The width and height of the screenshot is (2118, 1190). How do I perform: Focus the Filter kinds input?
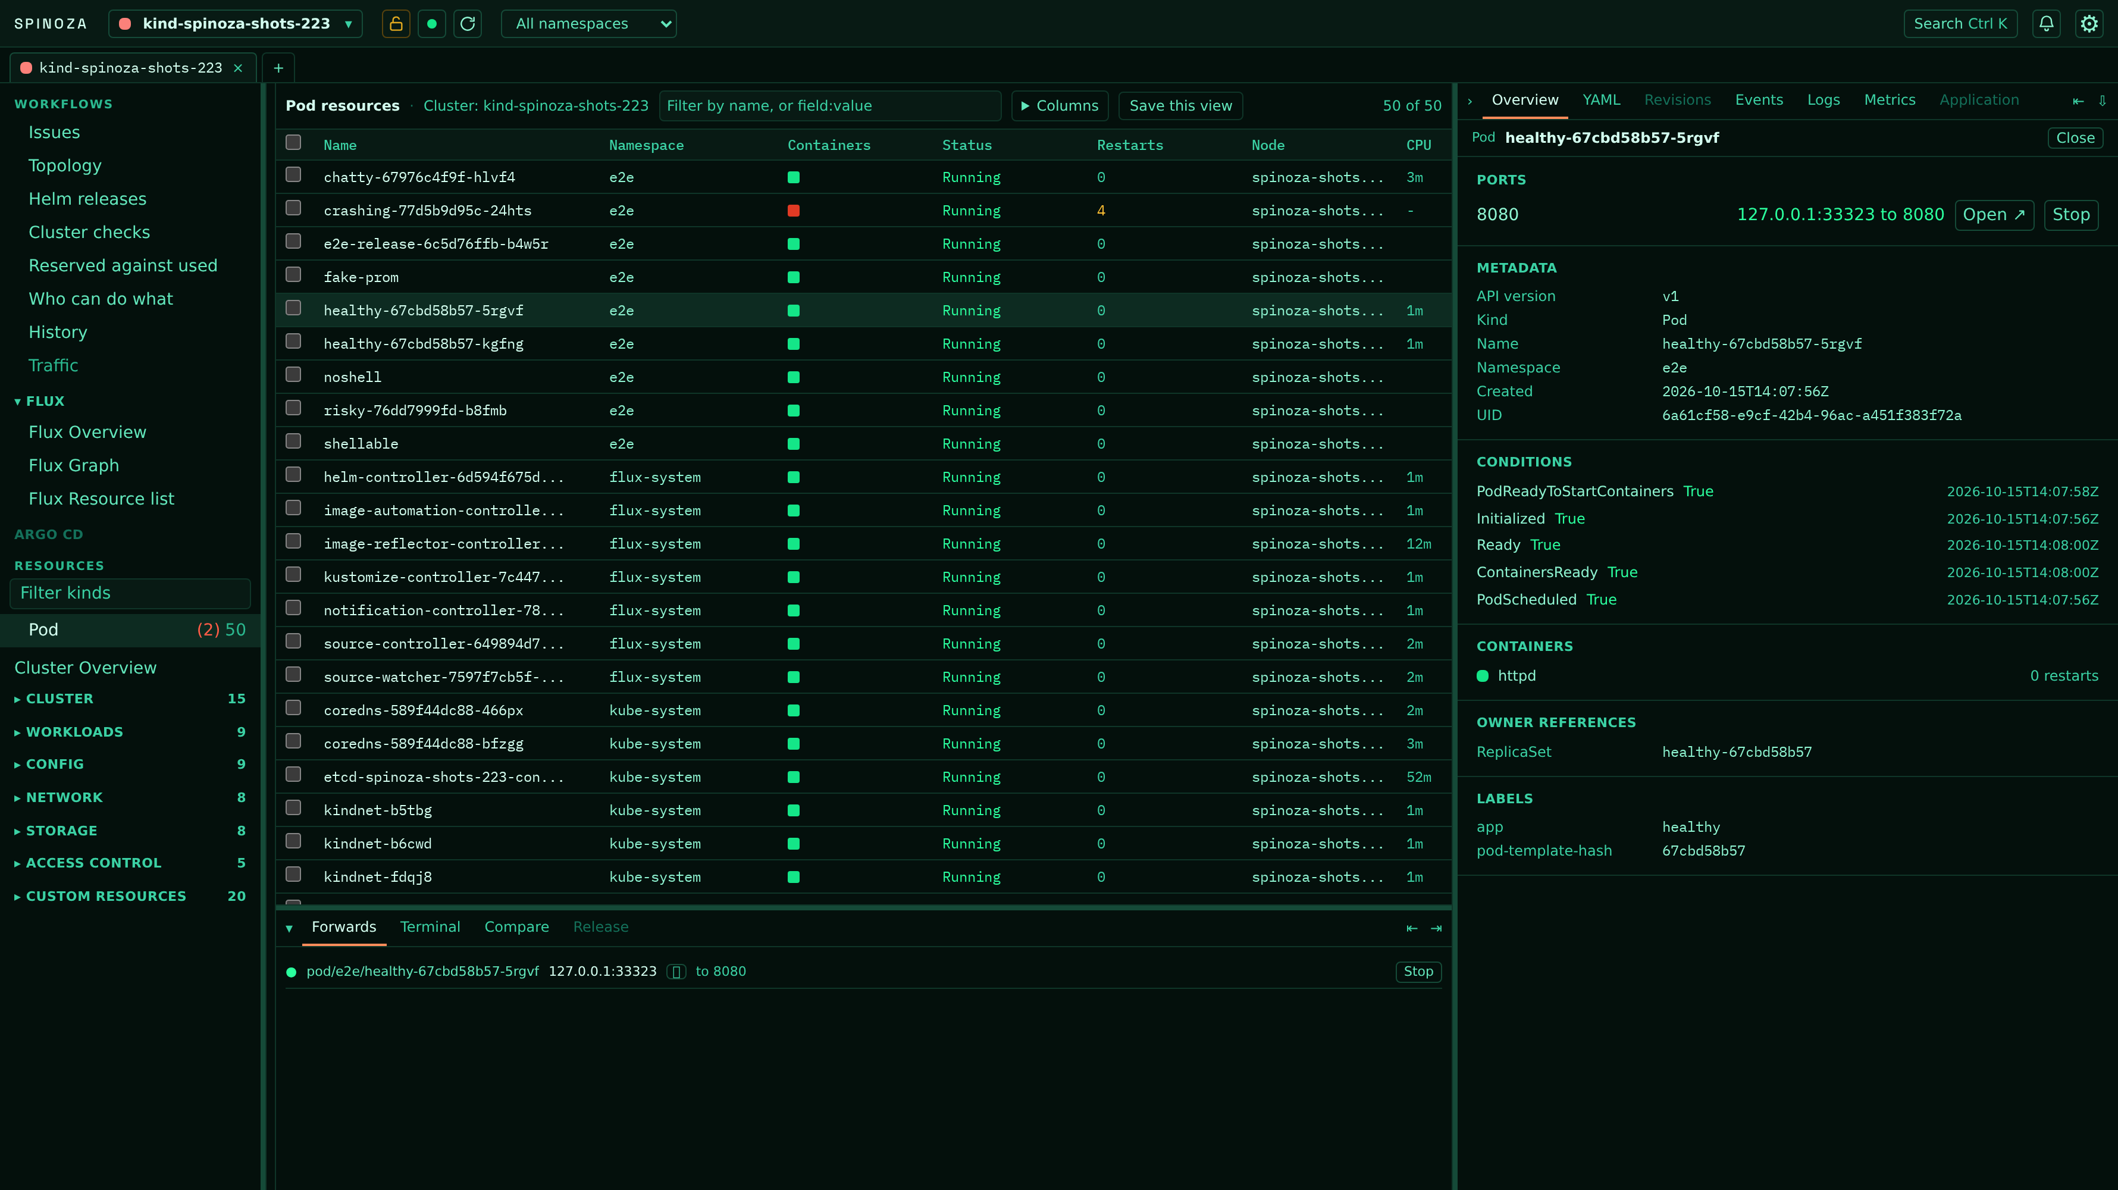pyautogui.click(x=130, y=594)
